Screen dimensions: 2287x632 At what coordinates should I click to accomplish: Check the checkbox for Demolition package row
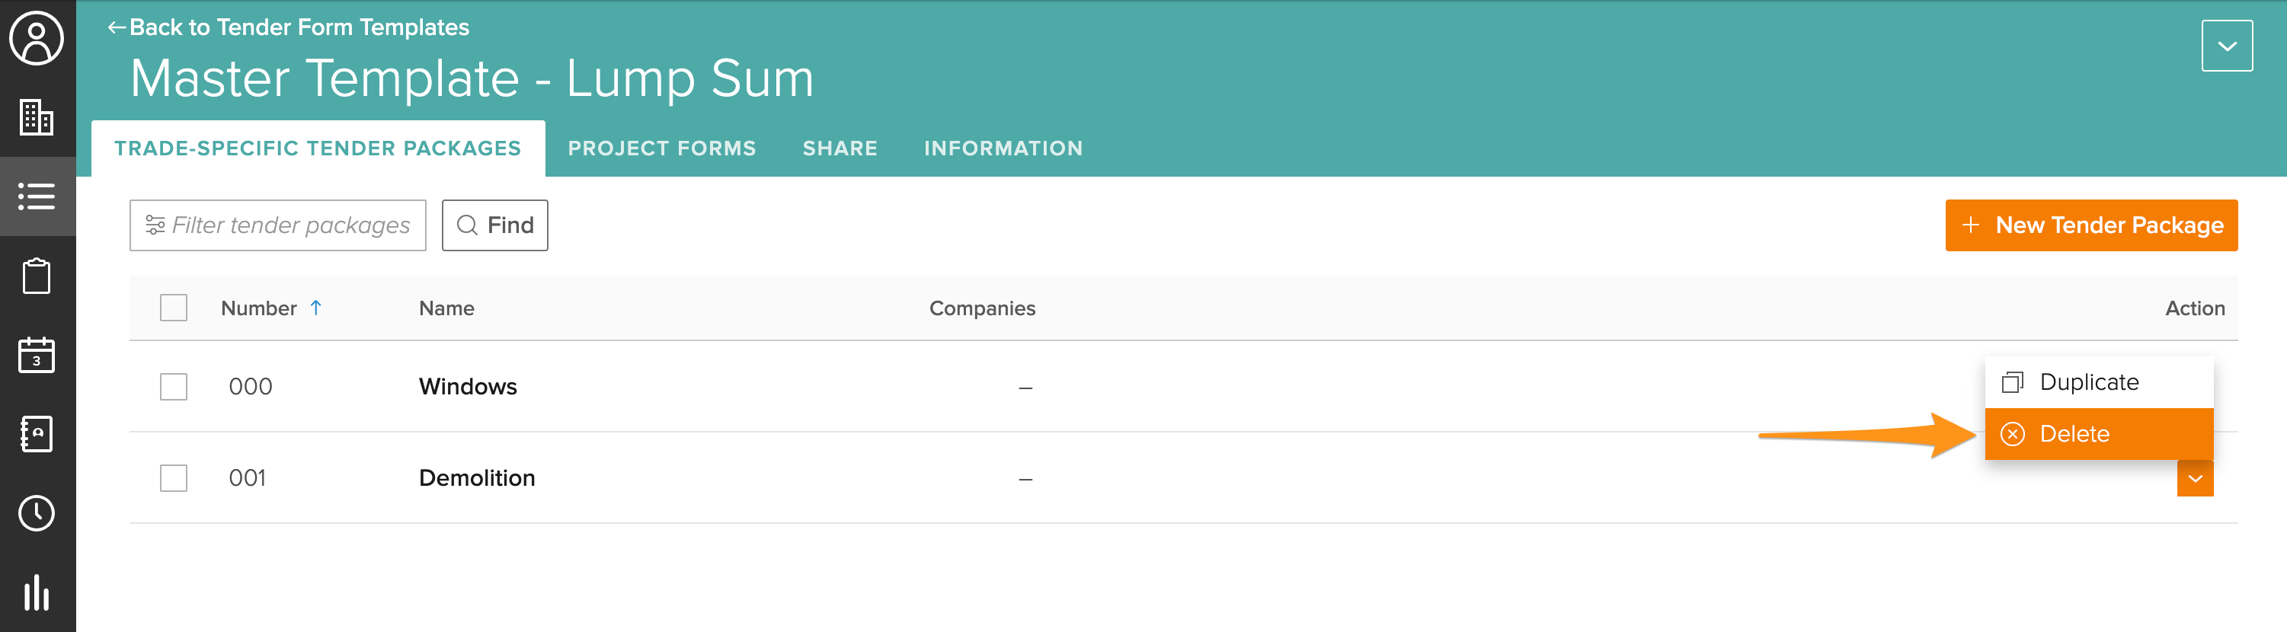coord(173,477)
